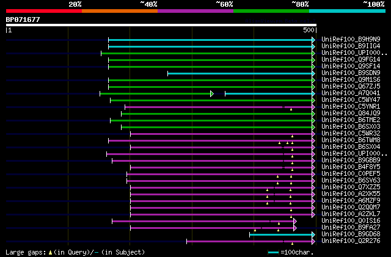Click the cyan arrowhead ending the B9SDN9 alignment

pos(313,73)
